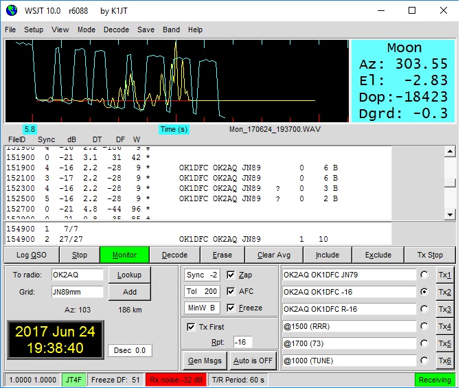Disable the Tx First checkbox

191,327
